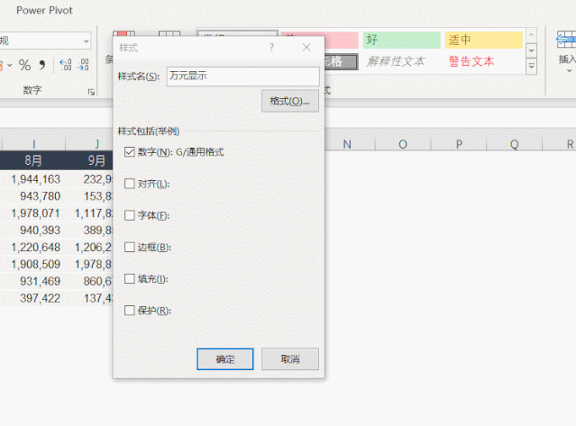
Task: Open number format dialog launcher
Action: coord(91,92)
